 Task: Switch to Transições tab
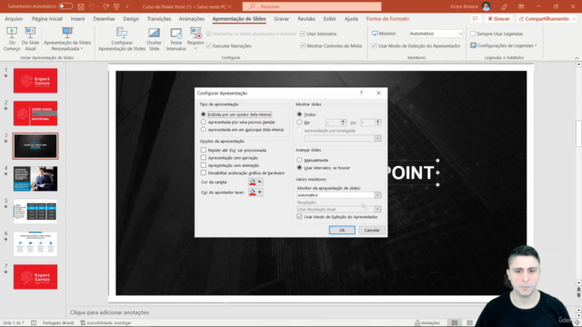point(159,18)
